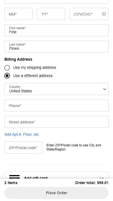This screenshot has height=201, width=113.
Task: Click the First name field containing Fine
Action: [x=56, y=30]
